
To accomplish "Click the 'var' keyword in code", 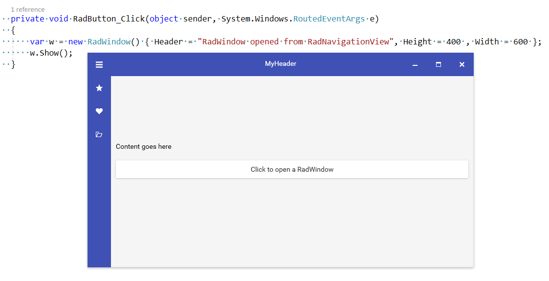I will click(37, 42).
